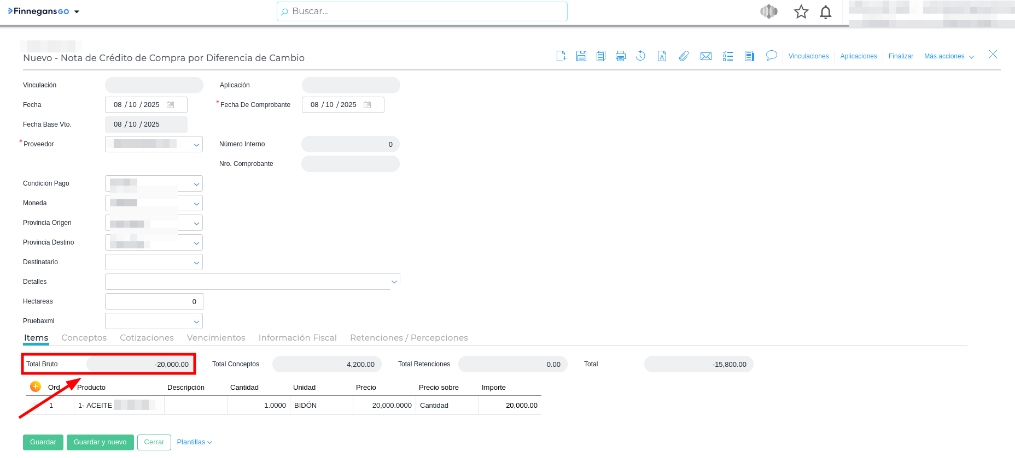Send by email using envelope icon
1015x458 pixels.
point(705,56)
